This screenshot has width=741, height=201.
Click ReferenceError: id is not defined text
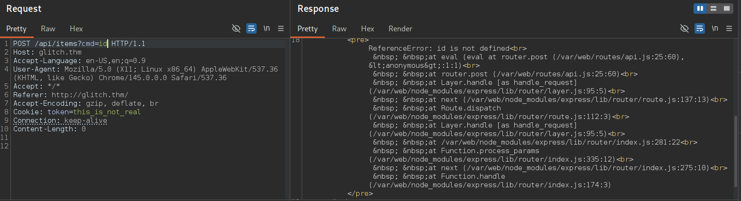point(439,48)
